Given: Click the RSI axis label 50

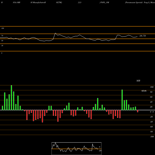Looking at the screenshot, I should click(x=2, y=41).
